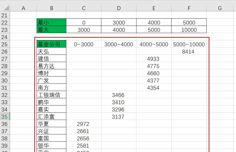Select the 银华 cell
The height and width of the screenshot is (152, 236).
click(x=52, y=145)
